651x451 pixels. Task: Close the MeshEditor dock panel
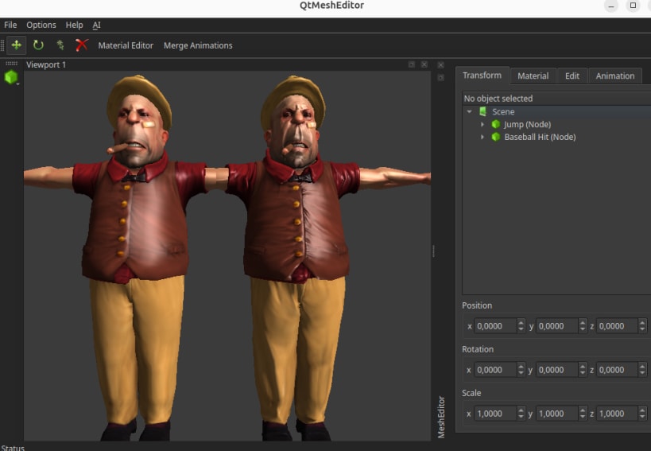point(441,64)
